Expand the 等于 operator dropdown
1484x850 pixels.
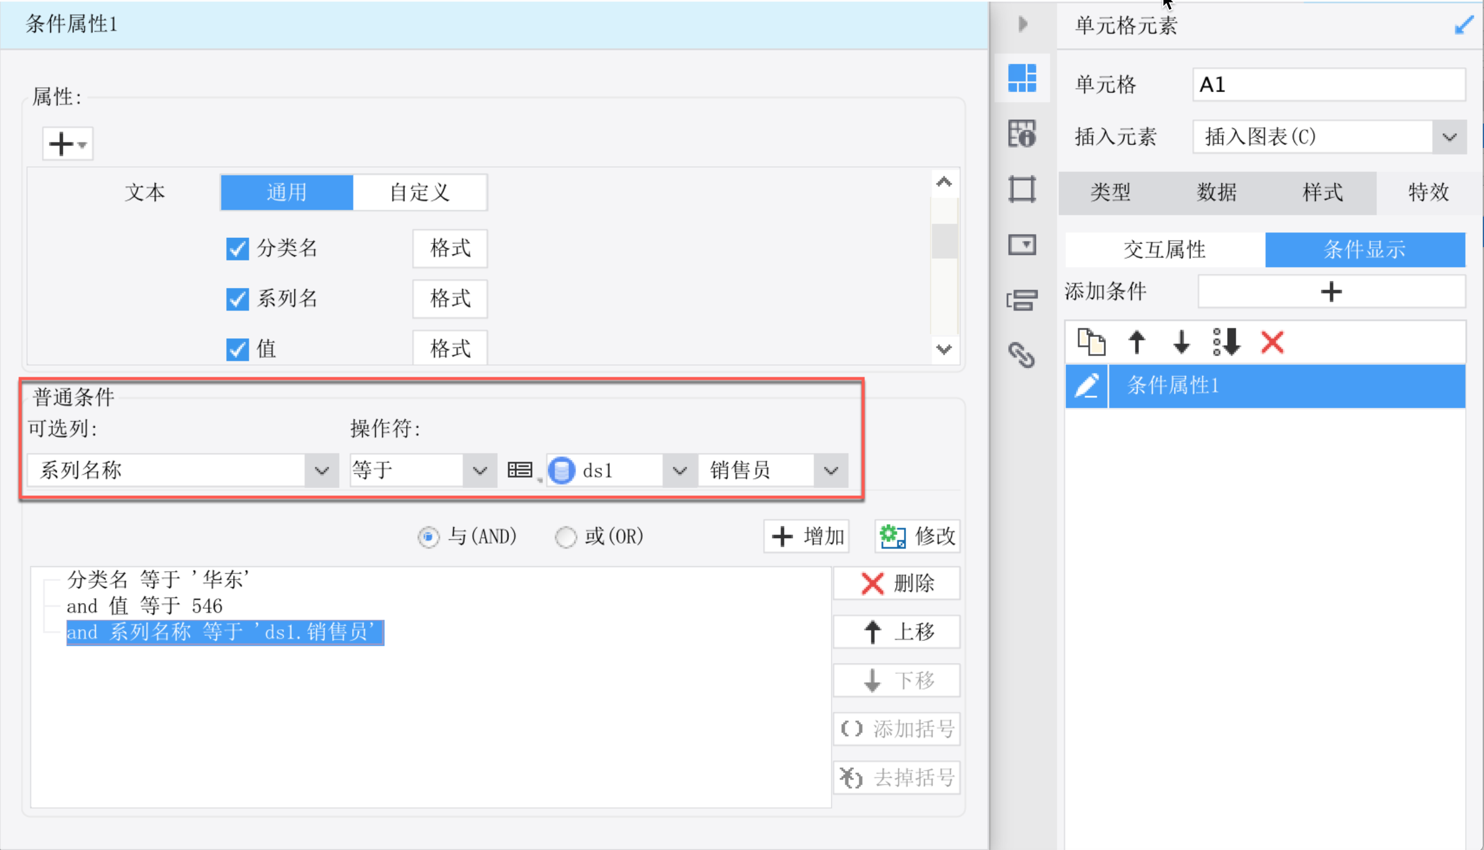[480, 470]
